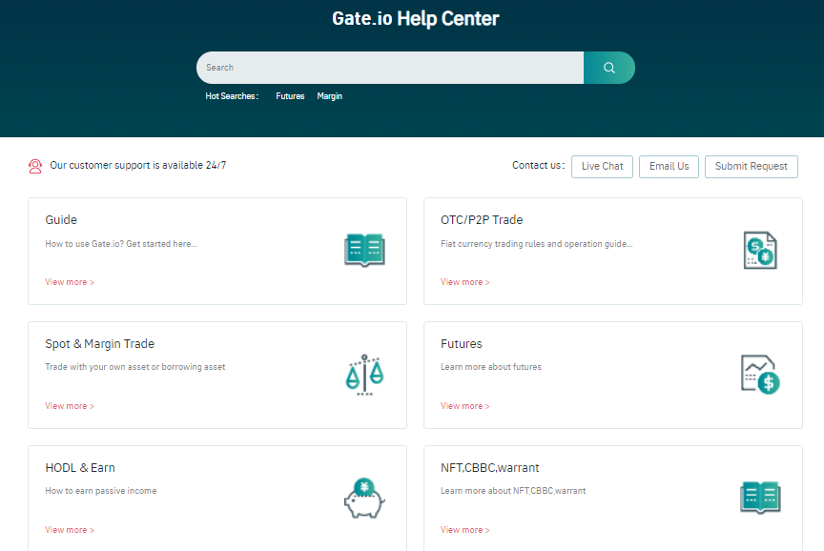Click the NFT,CBBC,warrant card title
824x551 pixels.
pos(490,468)
